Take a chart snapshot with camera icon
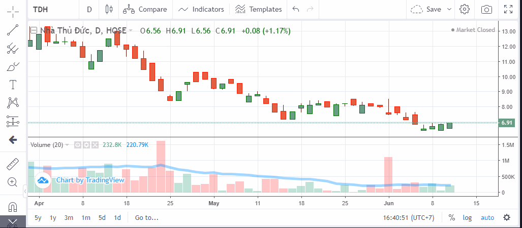Viewport: 522px width, 228px height. [486, 9]
